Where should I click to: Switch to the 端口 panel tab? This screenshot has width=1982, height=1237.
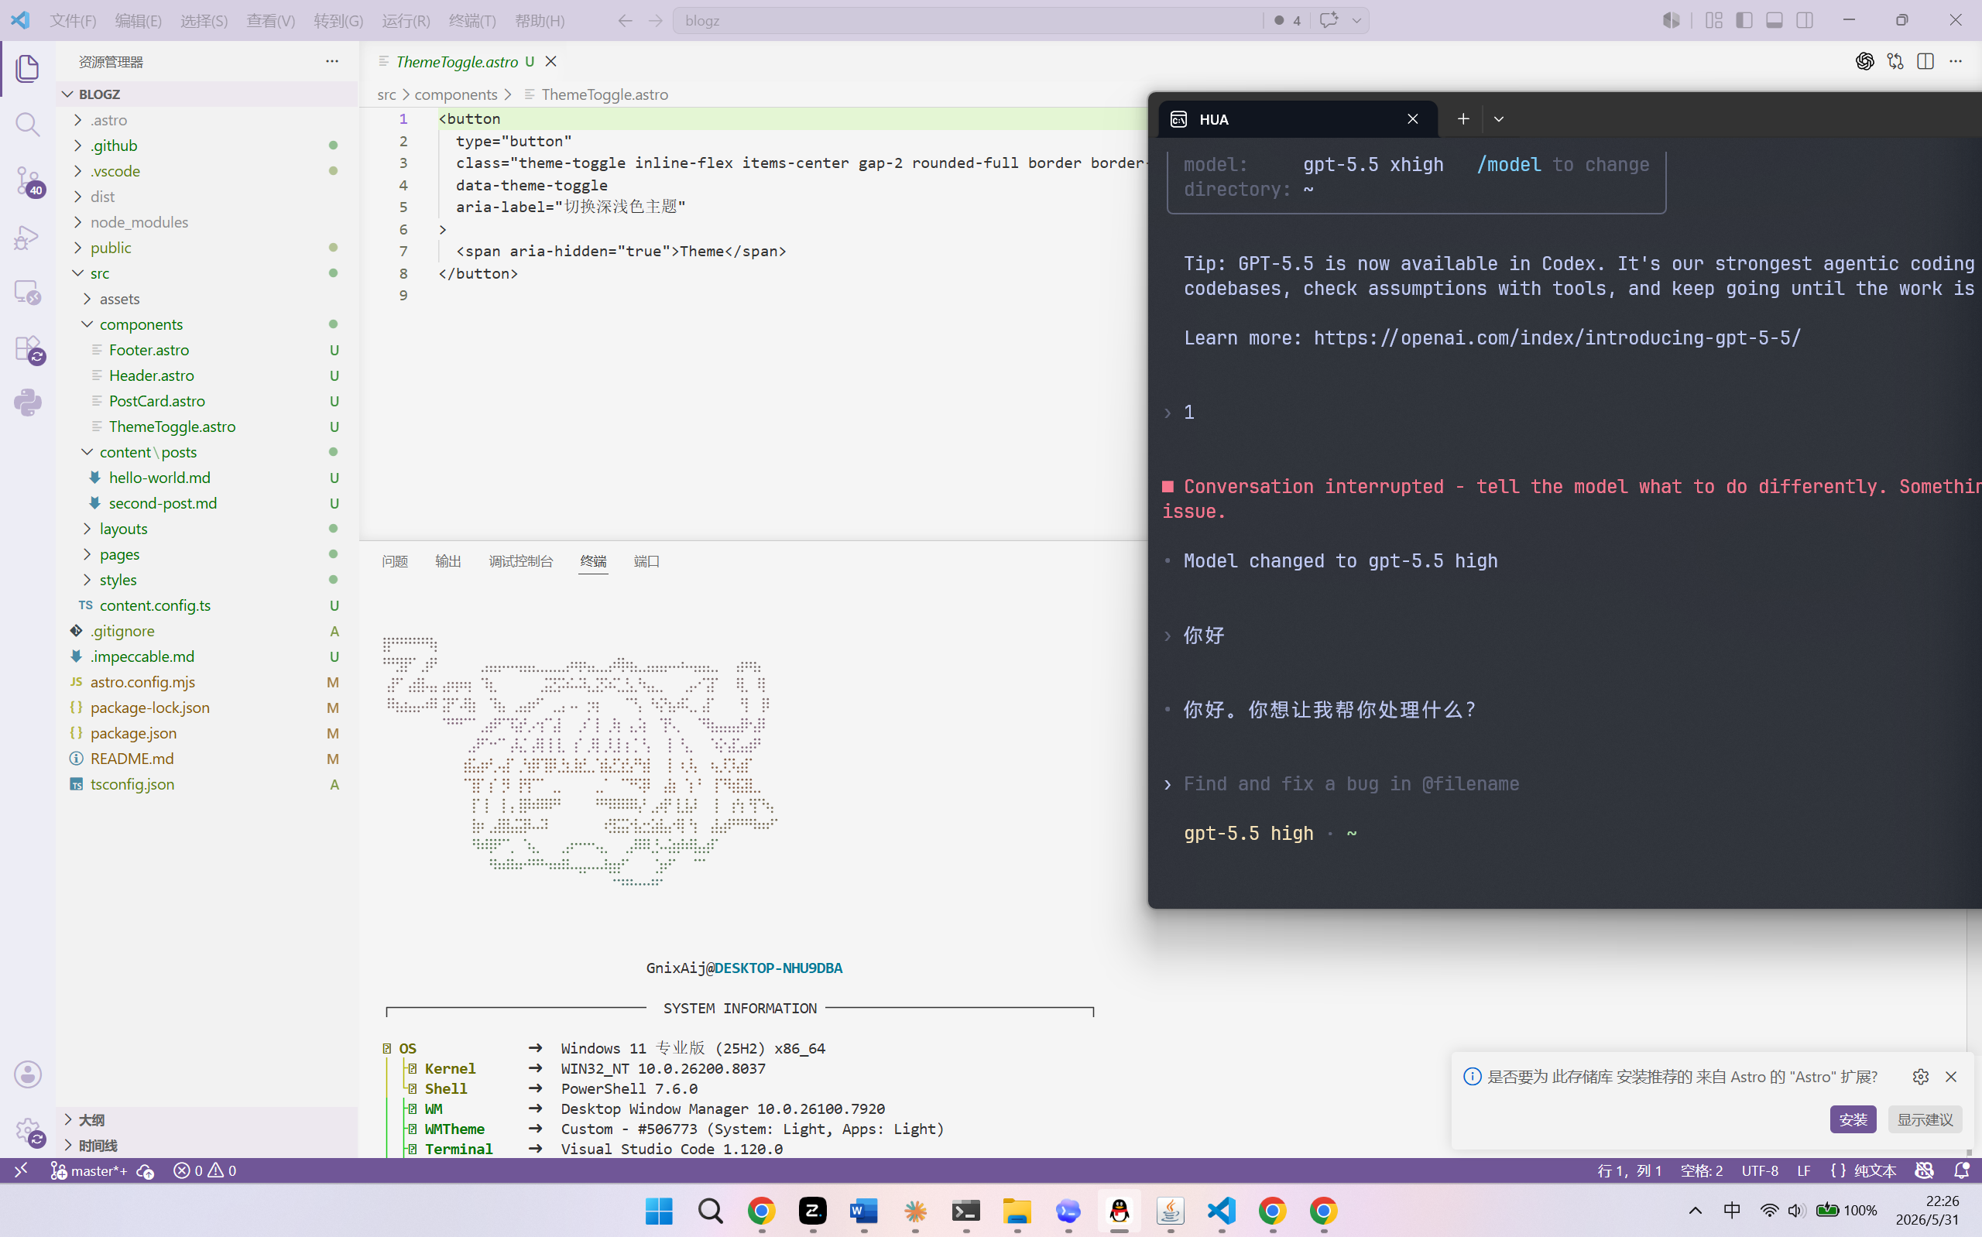pos(647,561)
